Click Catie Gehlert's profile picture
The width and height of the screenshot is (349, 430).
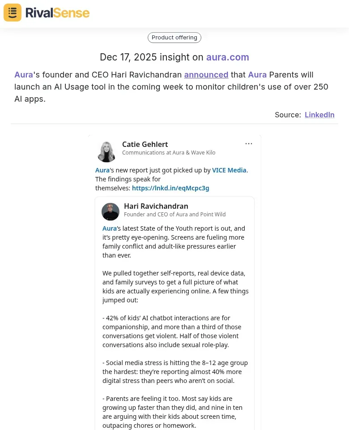(106, 151)
